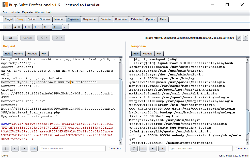This screenshot has height=159, width=250.
Task: Open the Help menu
Action: tap(49, 12)
